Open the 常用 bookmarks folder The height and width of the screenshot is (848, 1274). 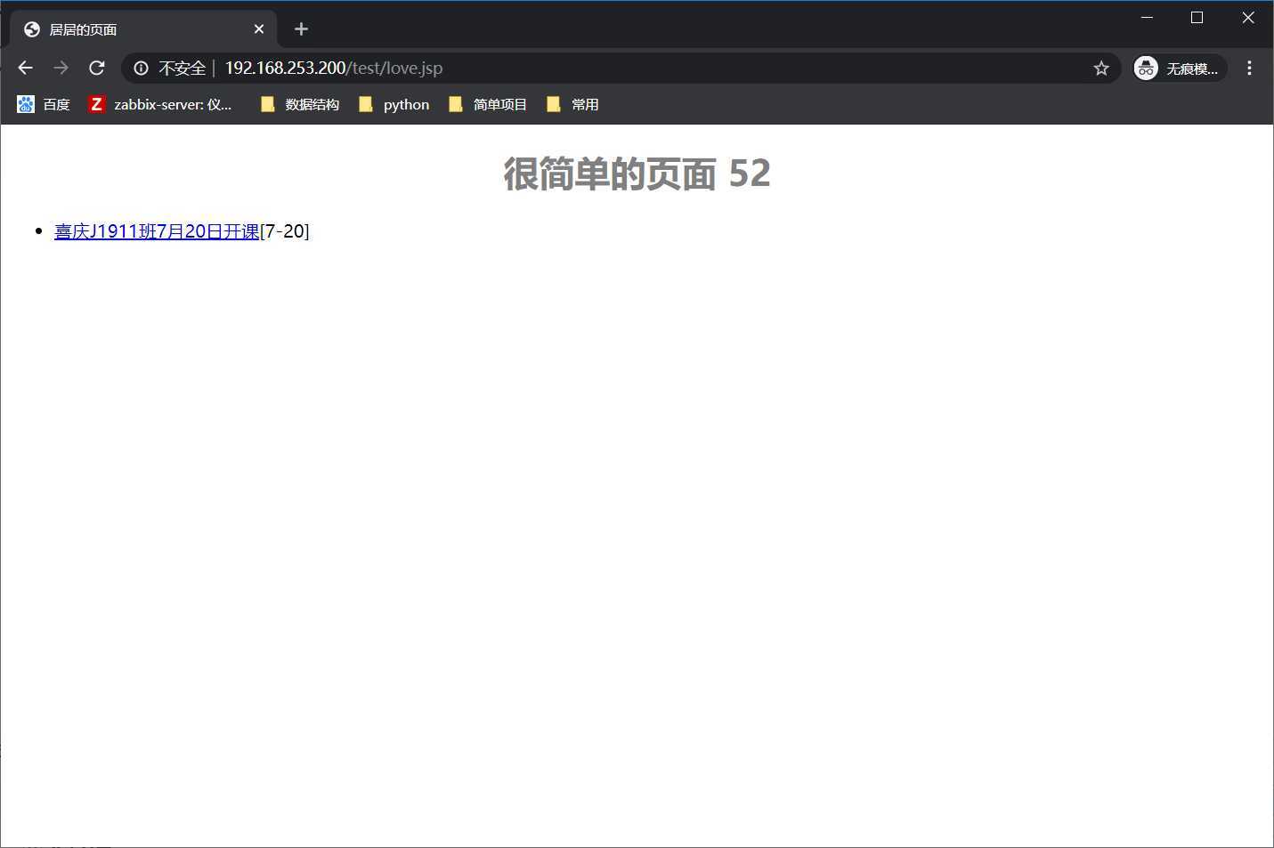(572, 104)
